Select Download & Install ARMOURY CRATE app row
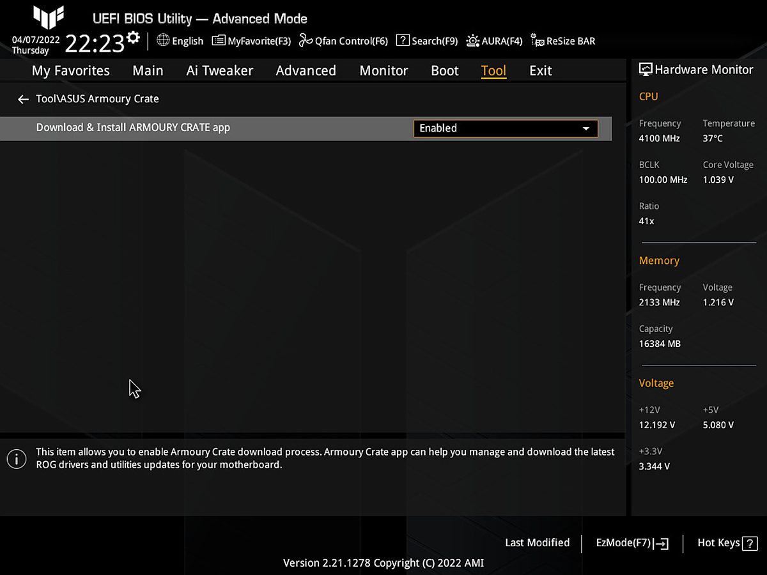767x575 pixels. coord(306,128)
